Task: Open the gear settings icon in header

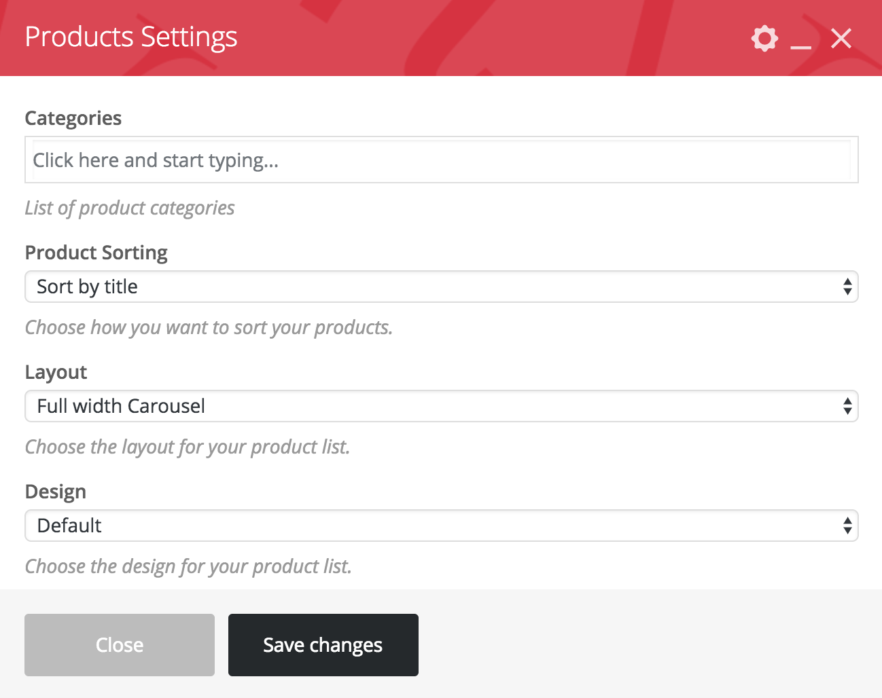Action: tap(764, 38)
